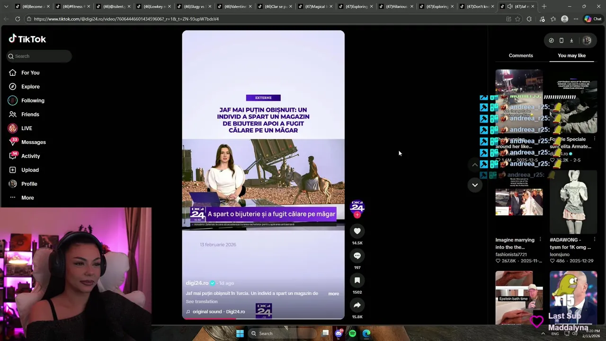Screen dimensions: 606x341
Task: Open comments via speech bubble icon
Action: click(357, 256)
